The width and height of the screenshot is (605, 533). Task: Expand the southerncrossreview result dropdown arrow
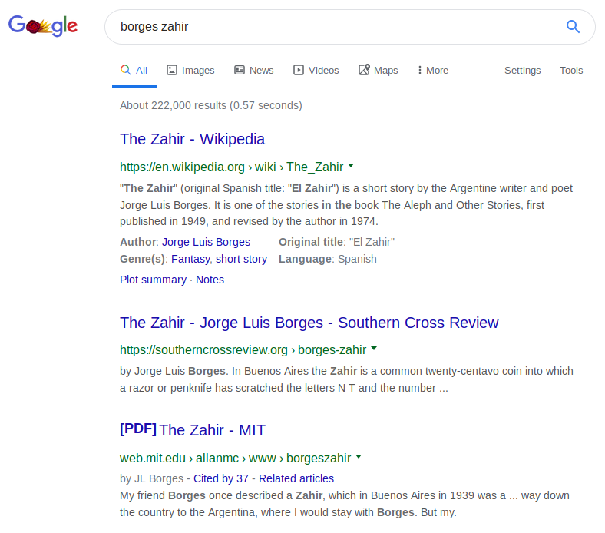(x=373, y=349)
